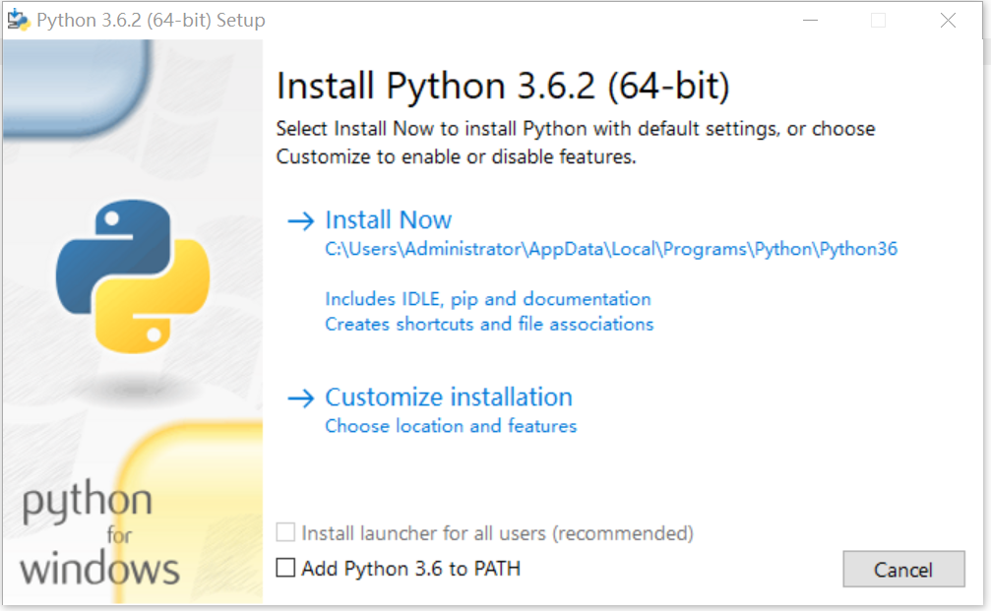Click Choose location and features text
991x611 pixels.
[451, 426]
